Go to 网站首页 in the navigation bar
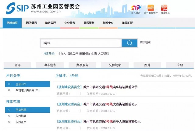The height and width of the screenshot is (131, 195). coord(12,23)
